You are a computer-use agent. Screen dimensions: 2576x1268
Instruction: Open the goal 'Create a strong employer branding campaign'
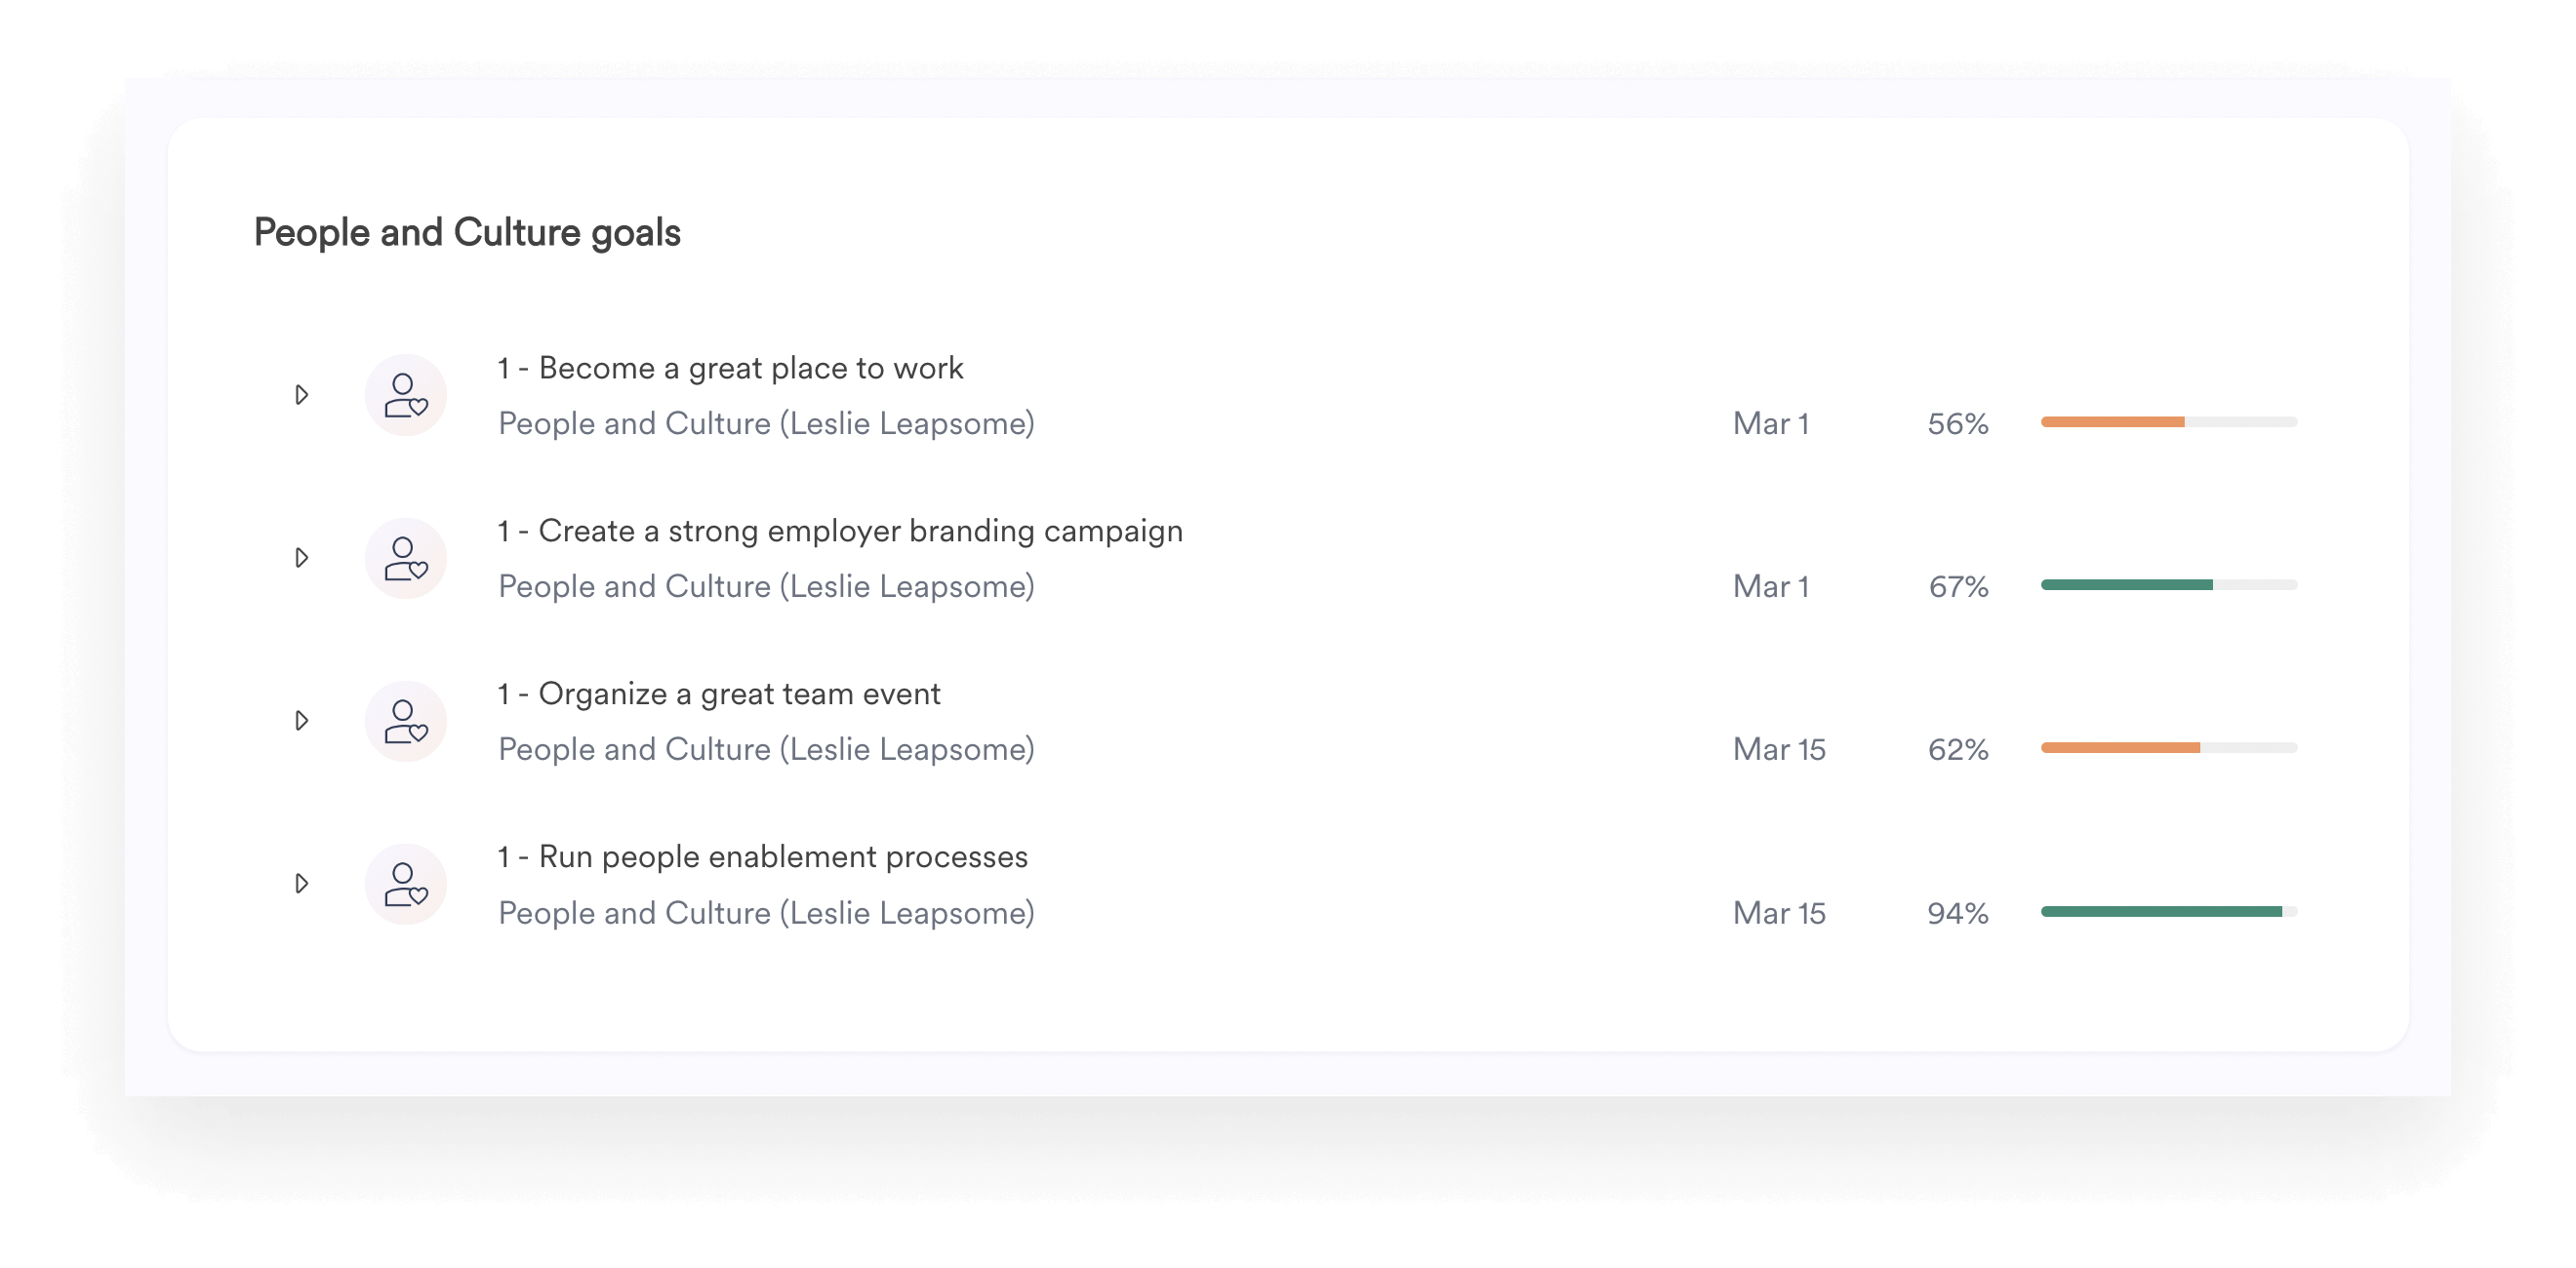839,531
